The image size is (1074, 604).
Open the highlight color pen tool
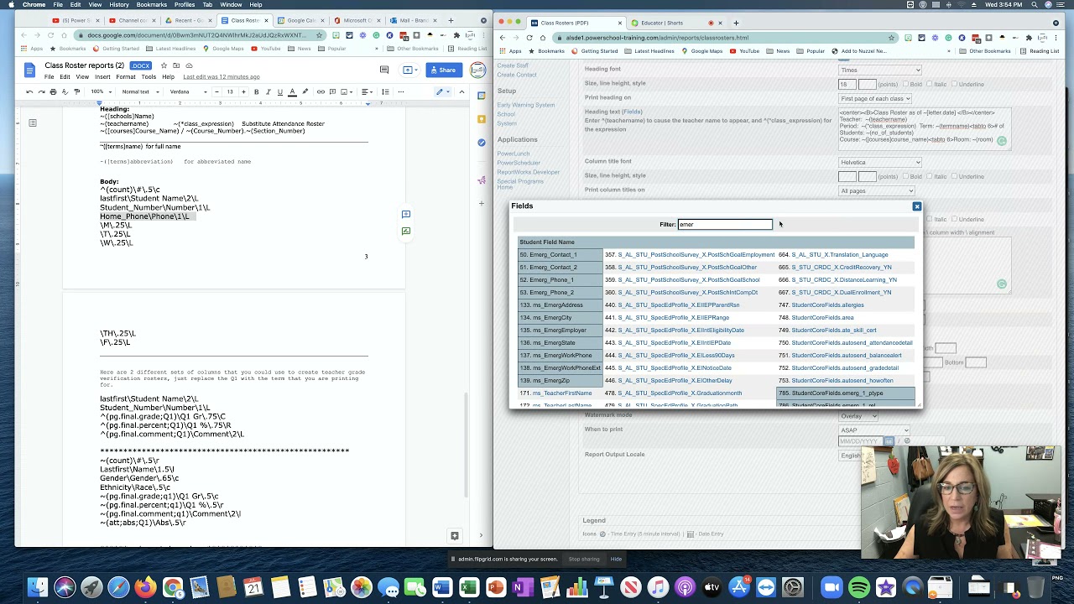point(305,91)
